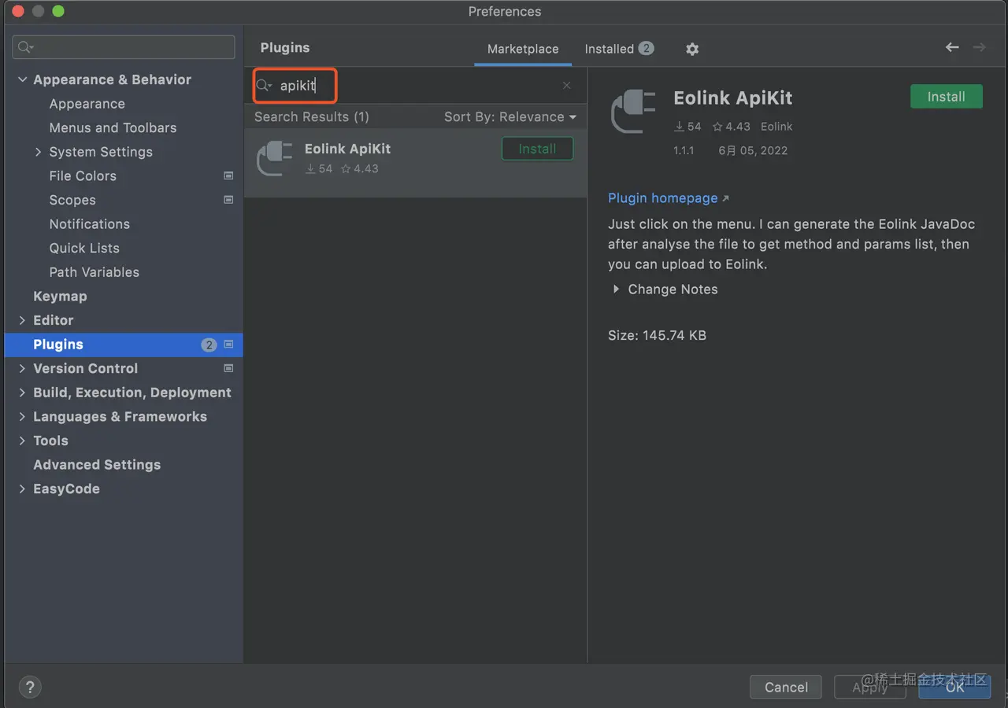The image size is (1008, 708).
Task: Click the search magnifier icon in the plugin field
Action: [x=264, y=86]
